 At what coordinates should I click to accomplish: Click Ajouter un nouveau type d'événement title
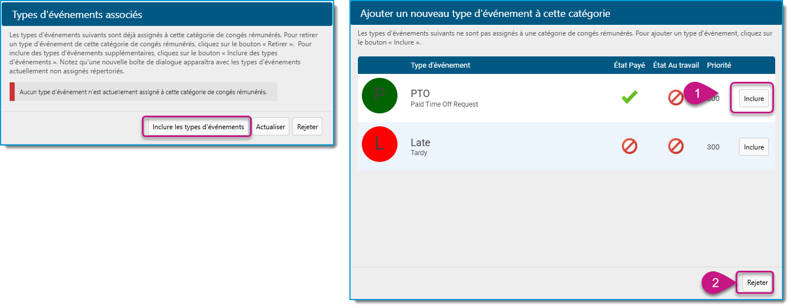[x=485, y=13]
